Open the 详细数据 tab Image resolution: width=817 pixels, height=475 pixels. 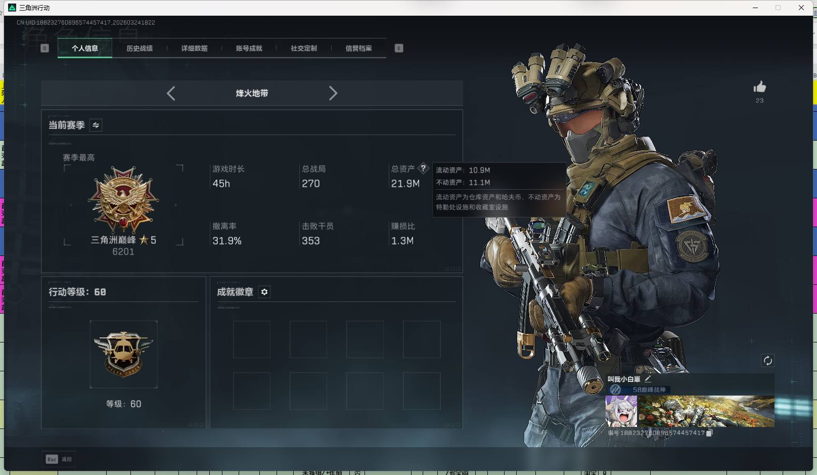[194, 49]
